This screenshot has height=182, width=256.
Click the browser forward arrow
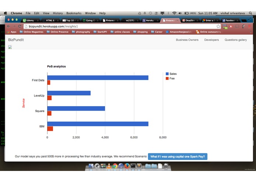coord(14,26)
